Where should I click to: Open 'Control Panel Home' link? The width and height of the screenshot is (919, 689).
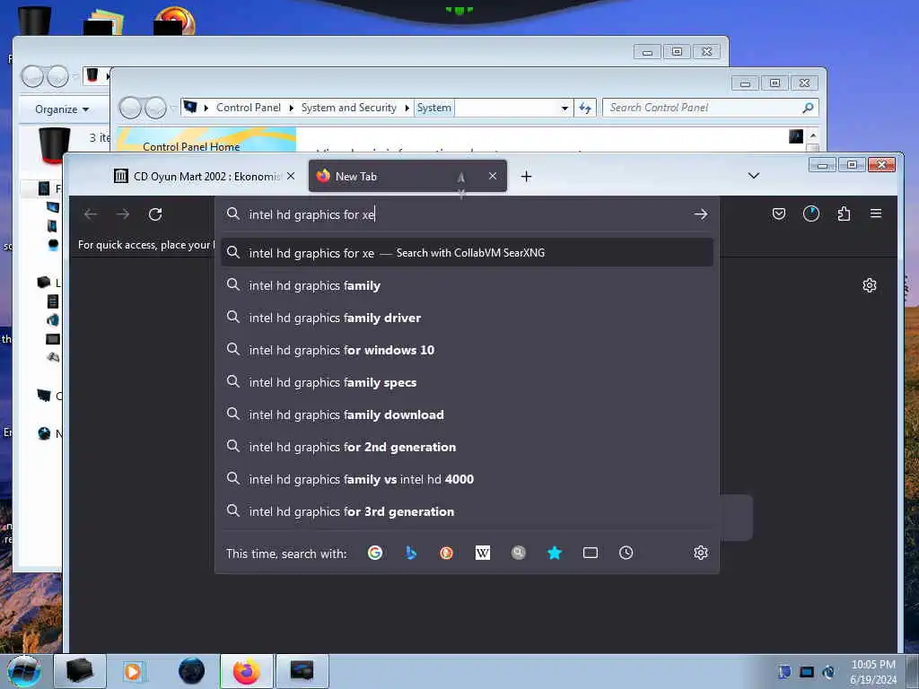click(x=191, y=146)
